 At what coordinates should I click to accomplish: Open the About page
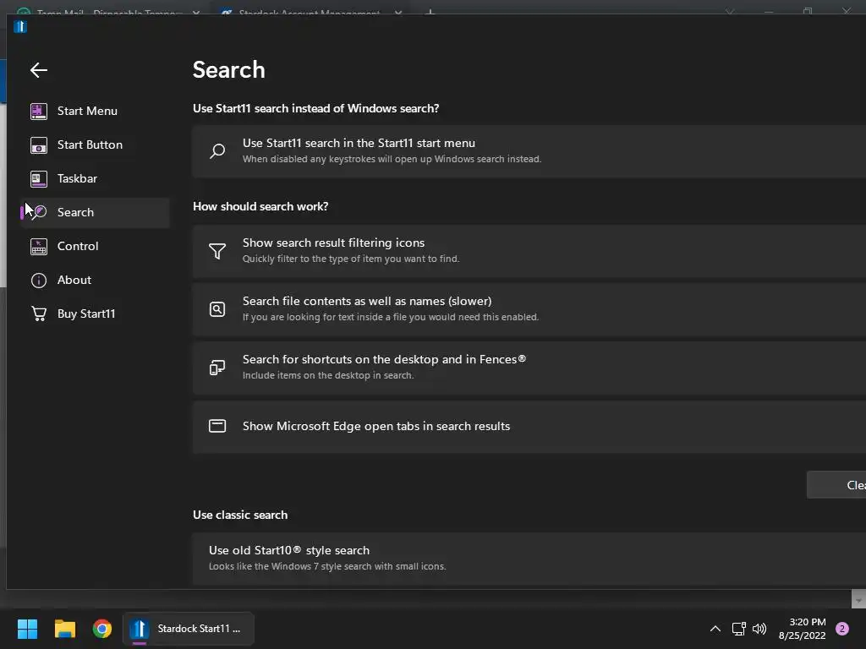point(95,280)
